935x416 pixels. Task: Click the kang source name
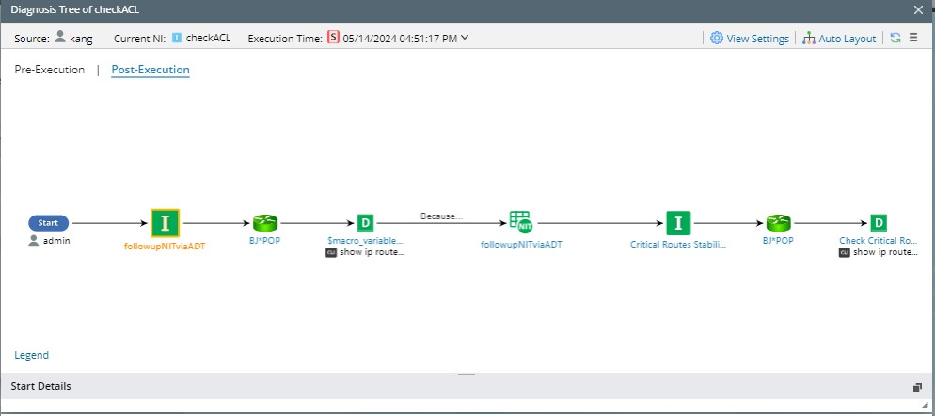[x=81, y=39]
